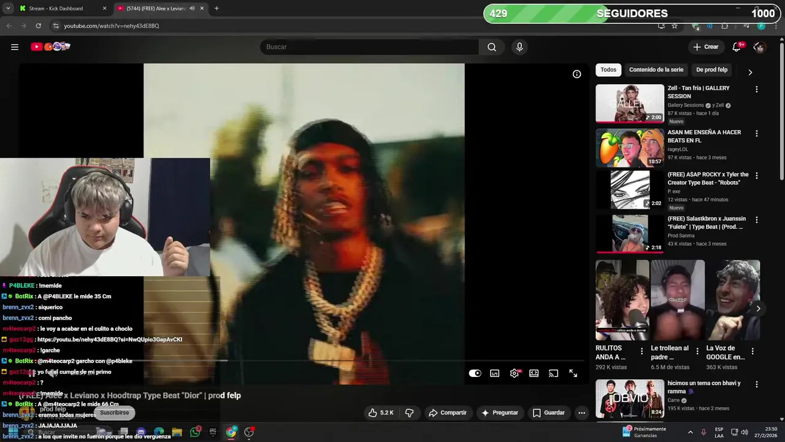Click the Gallery Sessions channel name

tap(686, 106)
